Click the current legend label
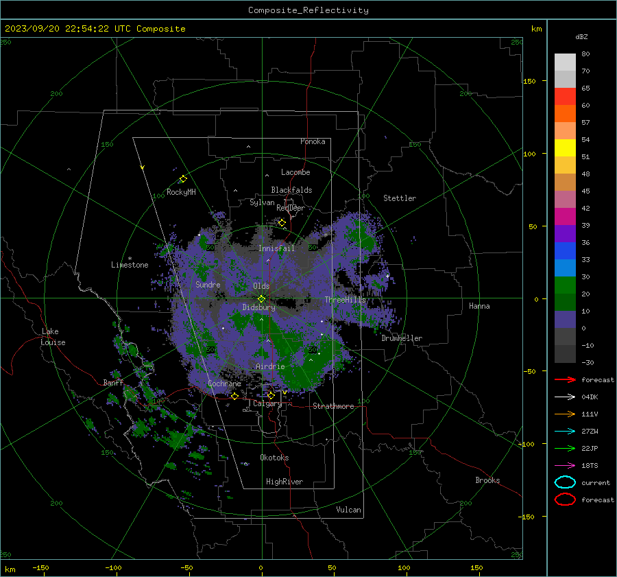Image resolution: width=617 pixels, height=577 pixels. point(596,482)
